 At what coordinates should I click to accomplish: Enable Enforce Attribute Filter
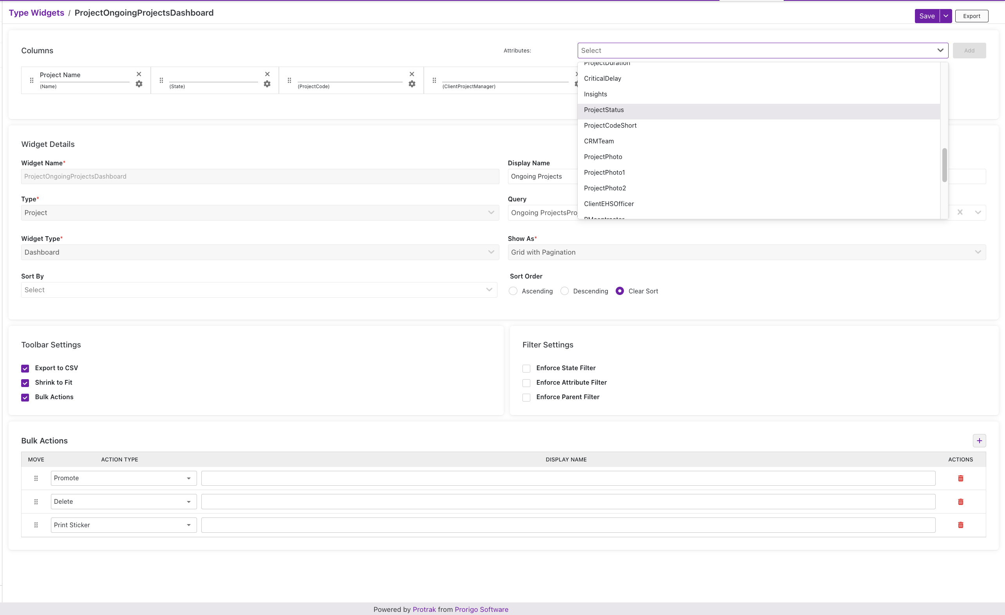pos(526,383)
